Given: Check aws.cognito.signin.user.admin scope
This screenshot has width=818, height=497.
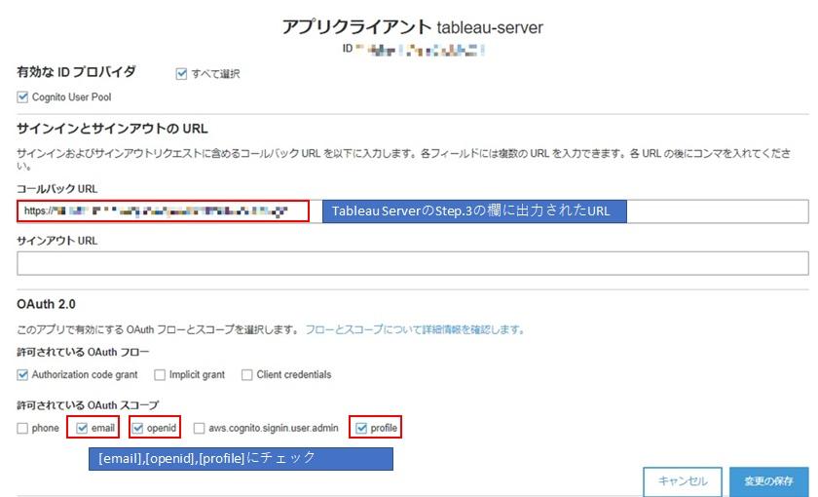Looking at the screenshot, I should (x=199, y=428).
